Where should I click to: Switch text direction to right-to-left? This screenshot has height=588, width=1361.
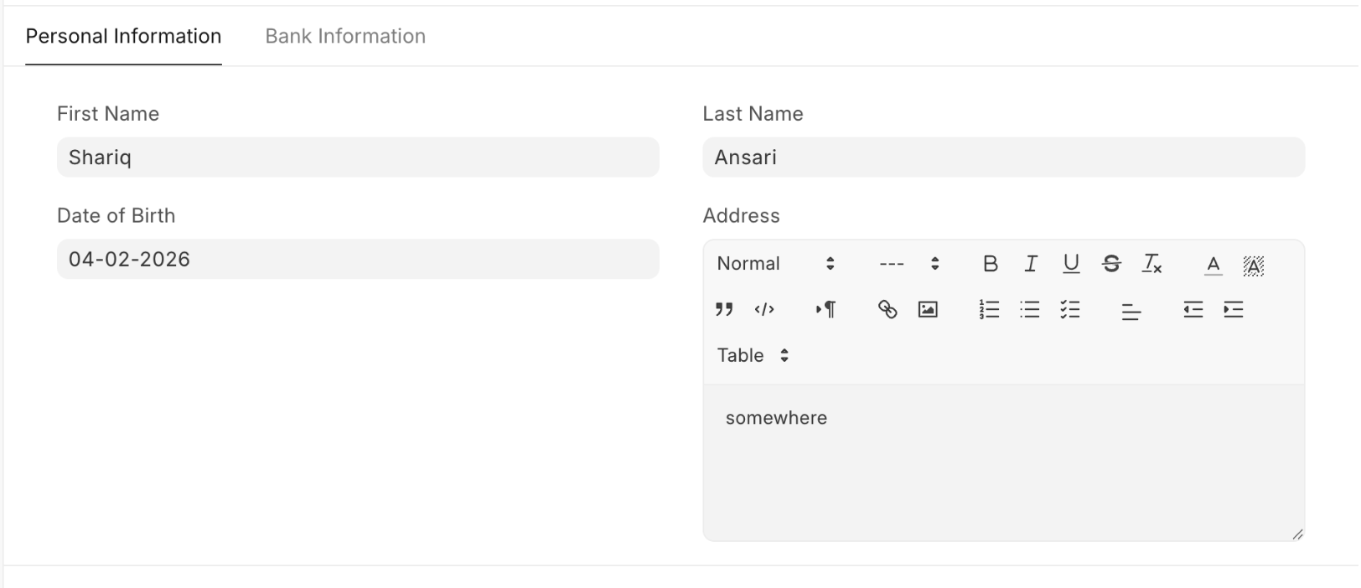click(x=825, y=310)
